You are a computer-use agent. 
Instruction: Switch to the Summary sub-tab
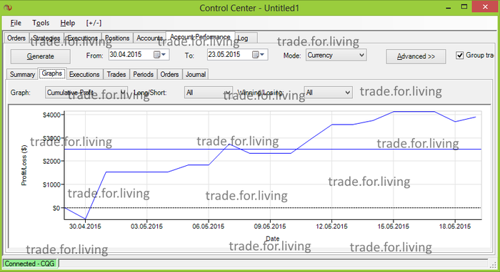(x=22, y=74)
